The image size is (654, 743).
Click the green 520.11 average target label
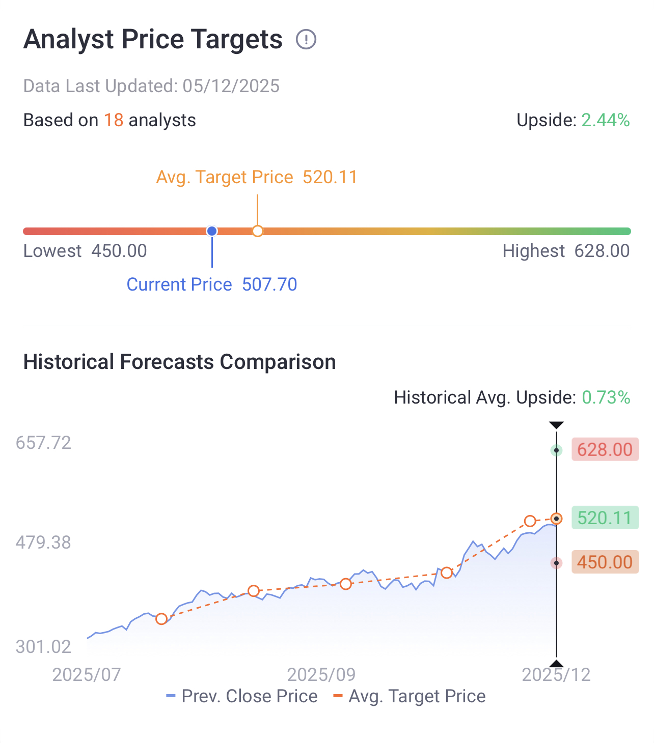coord(605,518)
